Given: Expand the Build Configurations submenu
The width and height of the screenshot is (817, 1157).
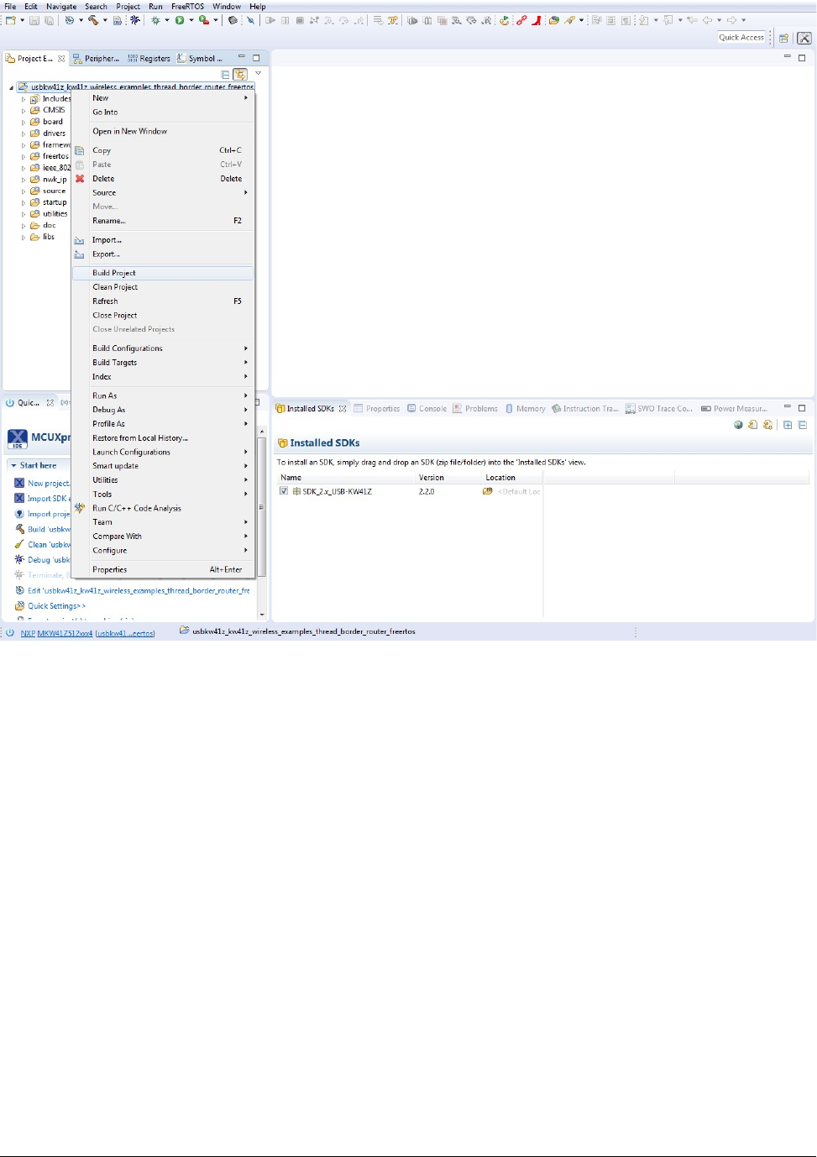Looking at the screenshot, I should (162, 348).
